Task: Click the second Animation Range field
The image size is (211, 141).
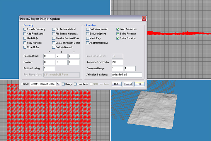Action: tap(130, 68)
